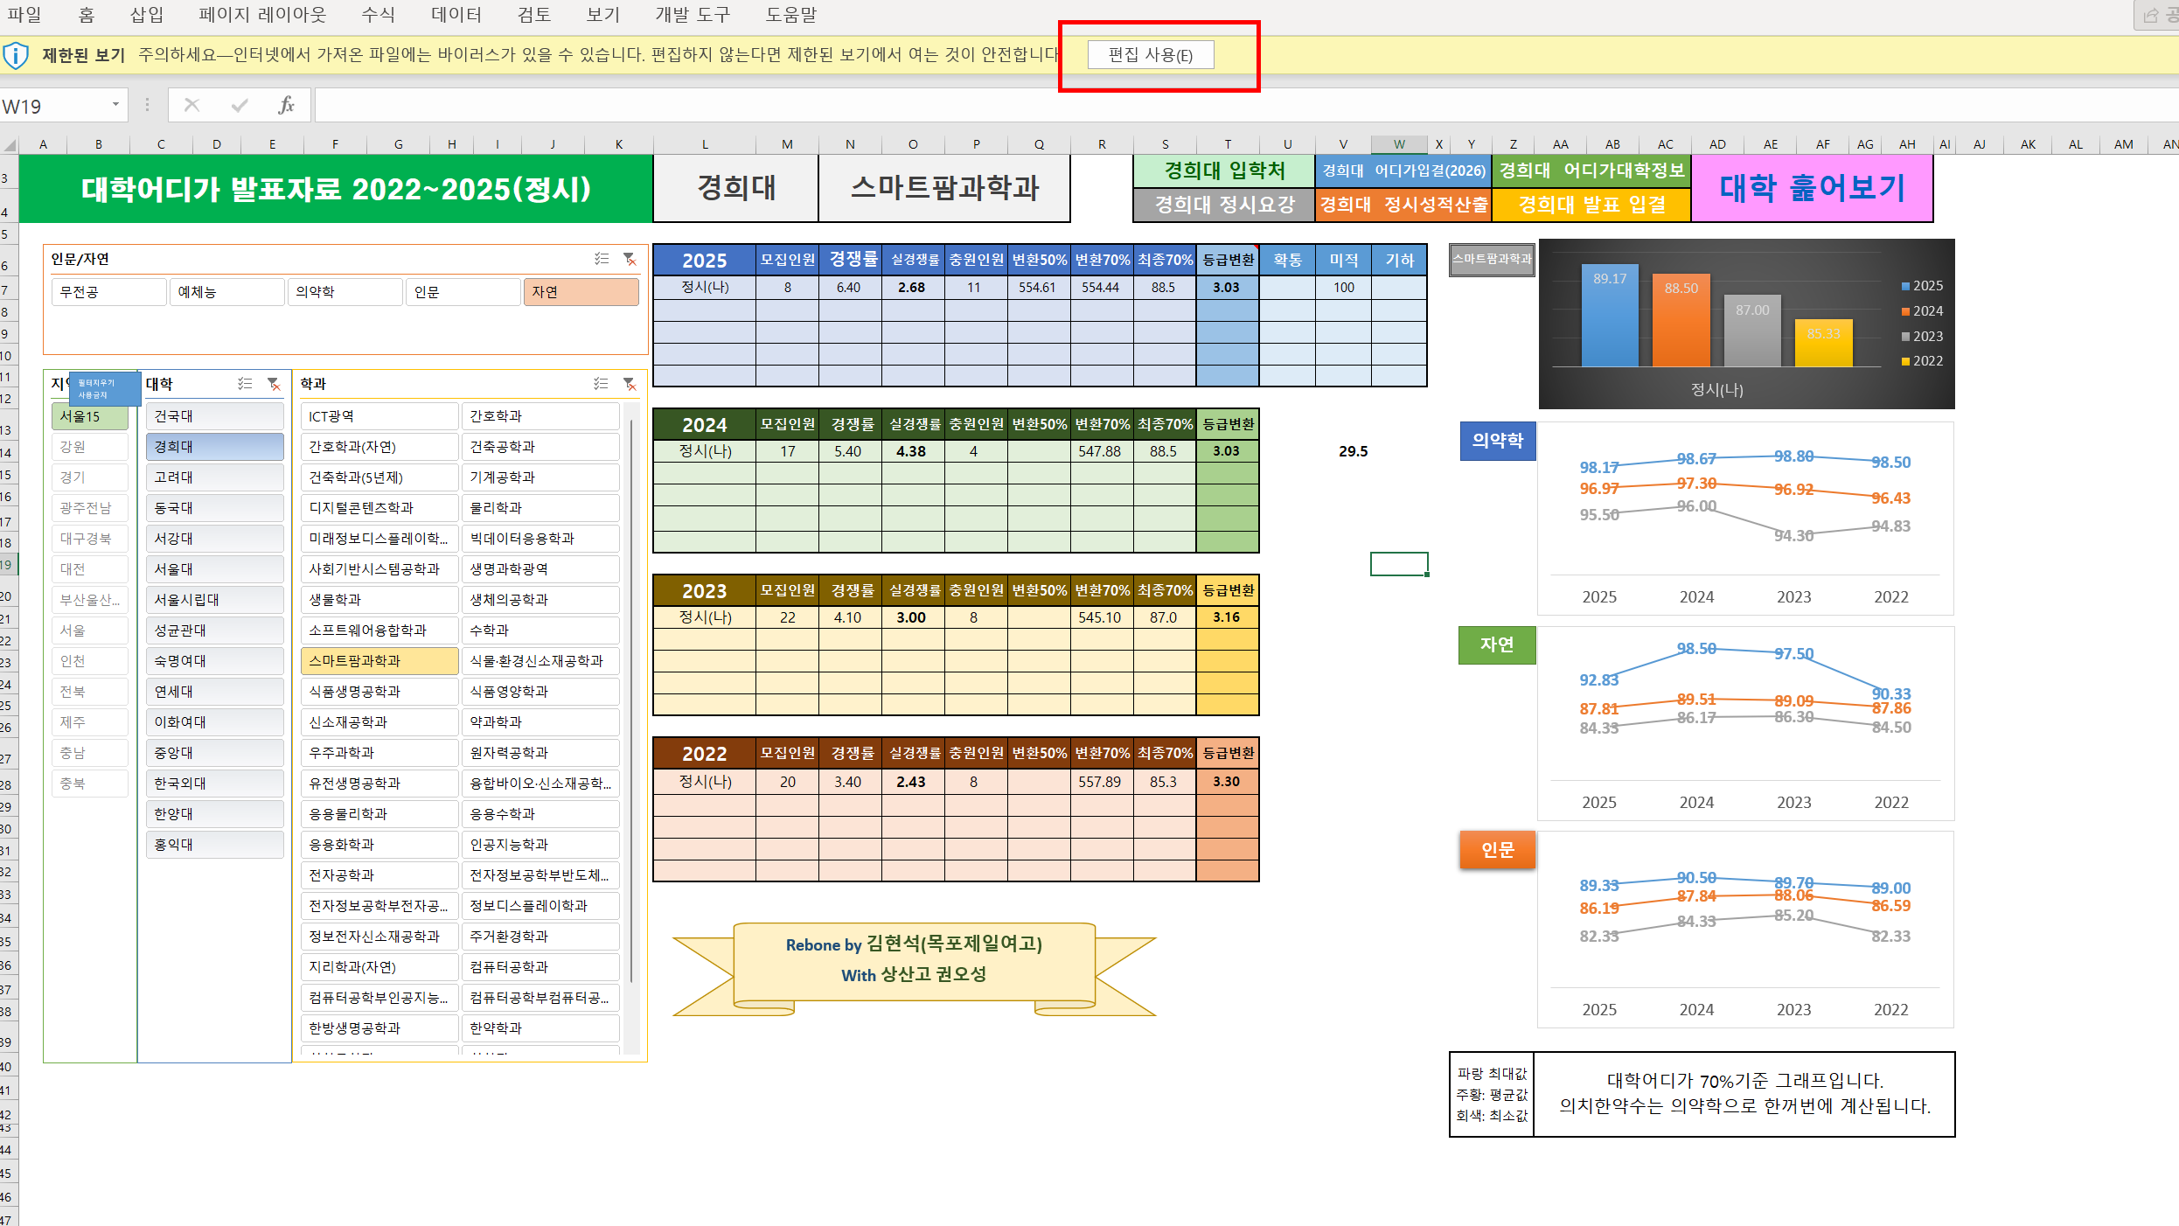This screenshot has width=2179, height=1226.
Task: Open the 경희대 입학처 link
Action: pyautogui.click(x=1223, y=171)
